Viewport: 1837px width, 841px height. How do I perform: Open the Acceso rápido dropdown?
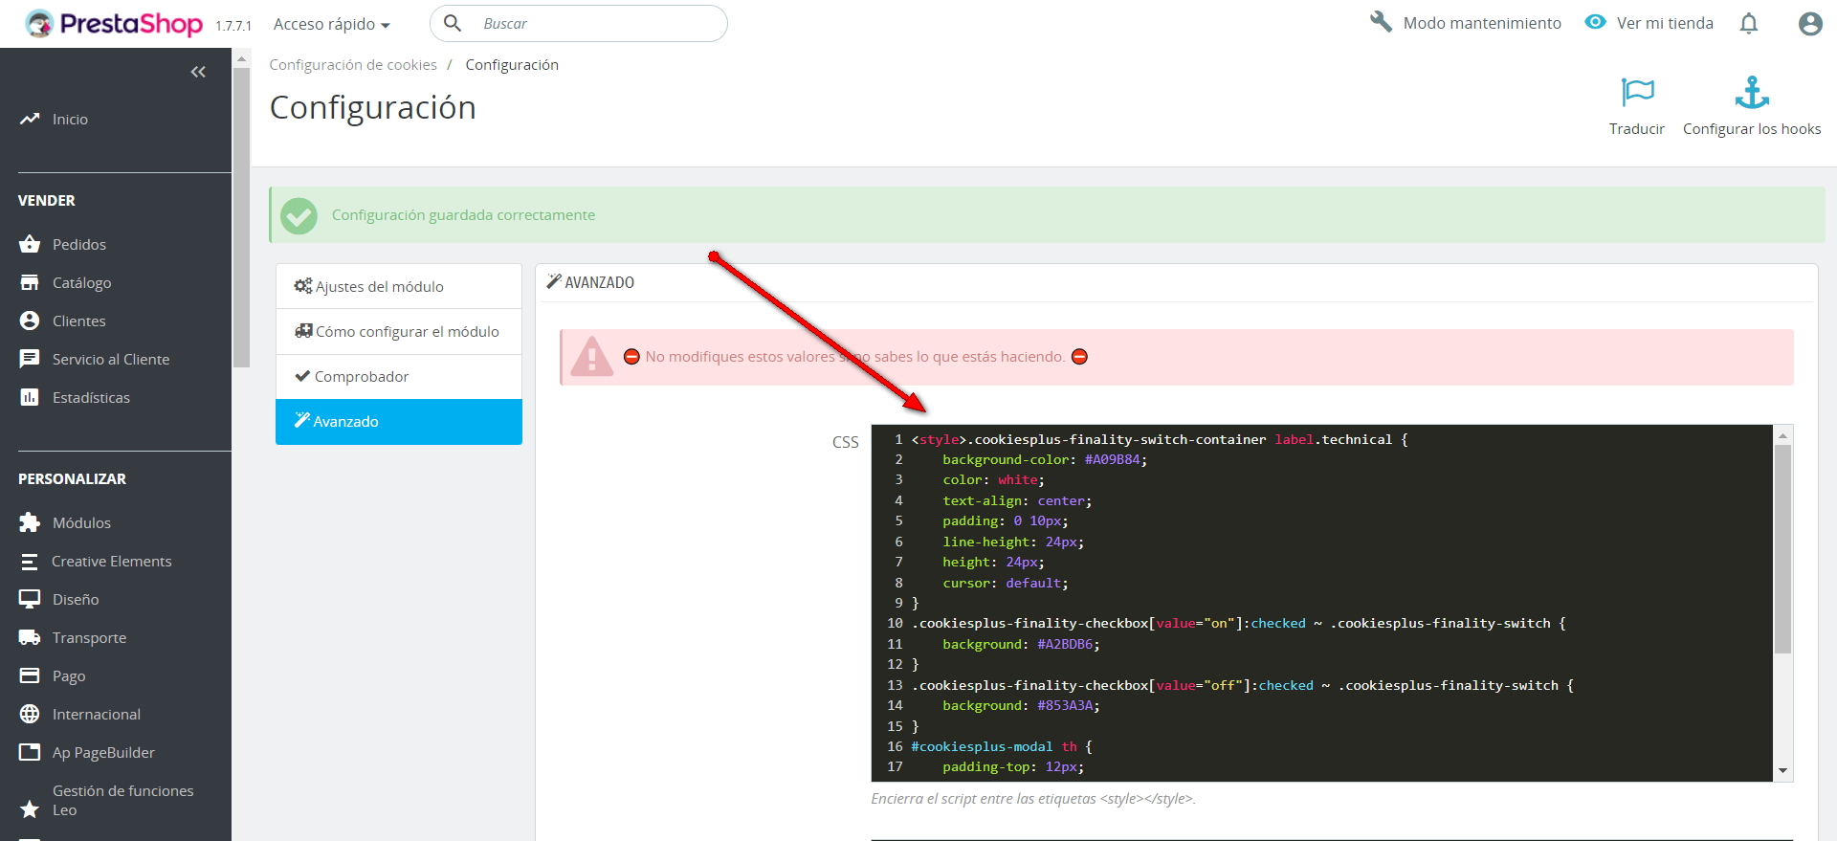point(331,24)
